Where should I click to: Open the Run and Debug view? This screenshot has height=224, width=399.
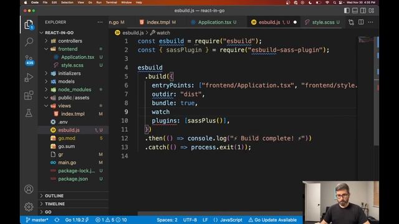pyautogui.click(x=29, y=77)
